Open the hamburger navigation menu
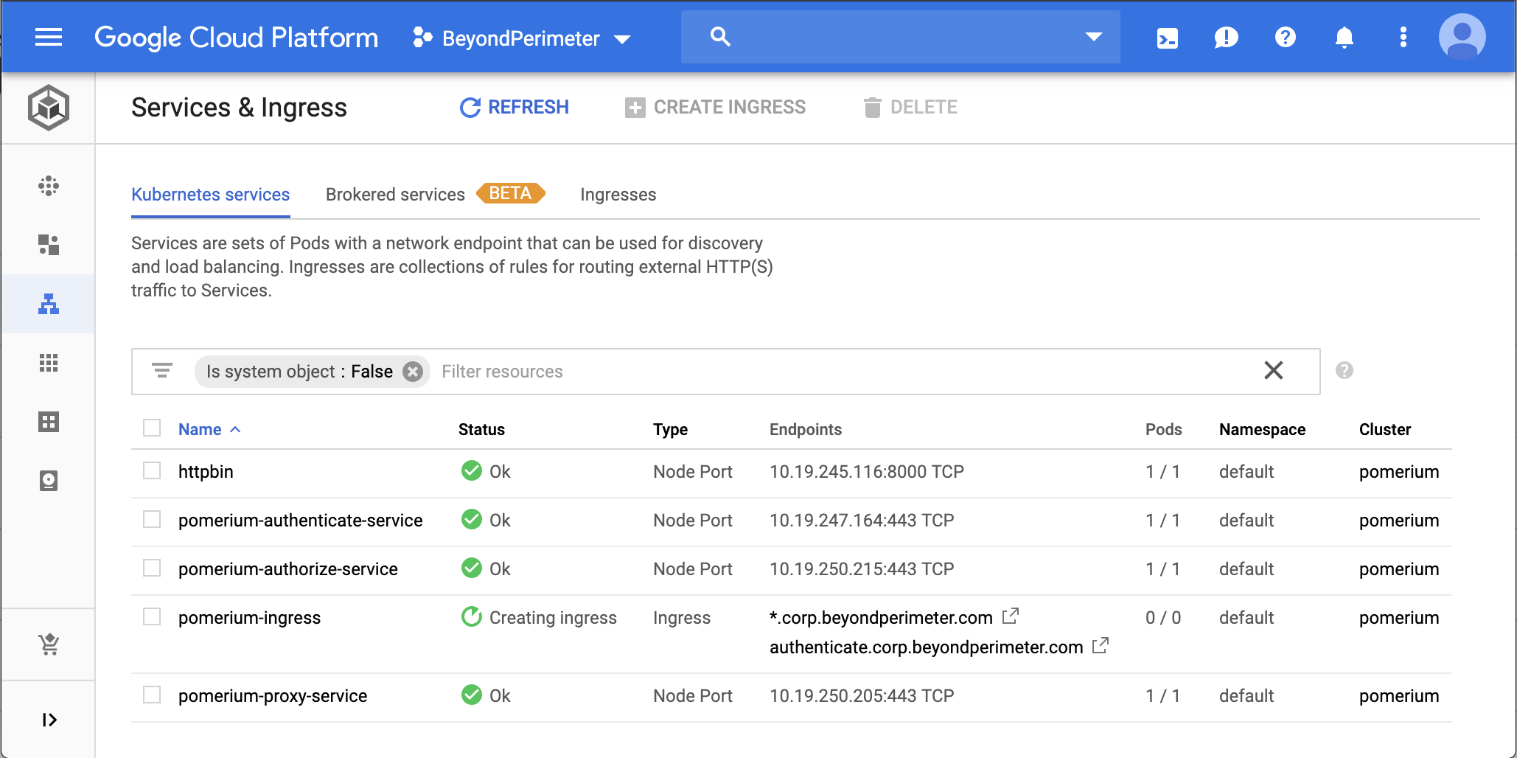 pos(49,37)
